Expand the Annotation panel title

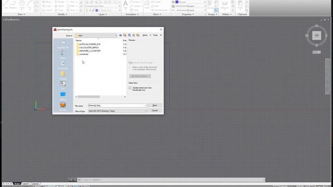132,14
